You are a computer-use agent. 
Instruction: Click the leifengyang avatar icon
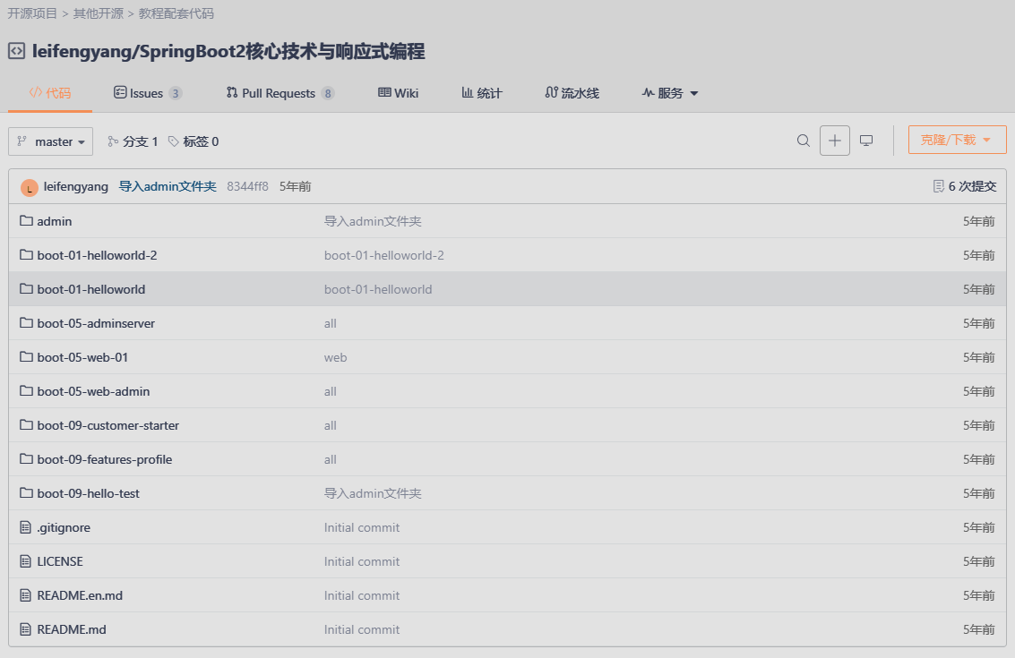point(30,187)
